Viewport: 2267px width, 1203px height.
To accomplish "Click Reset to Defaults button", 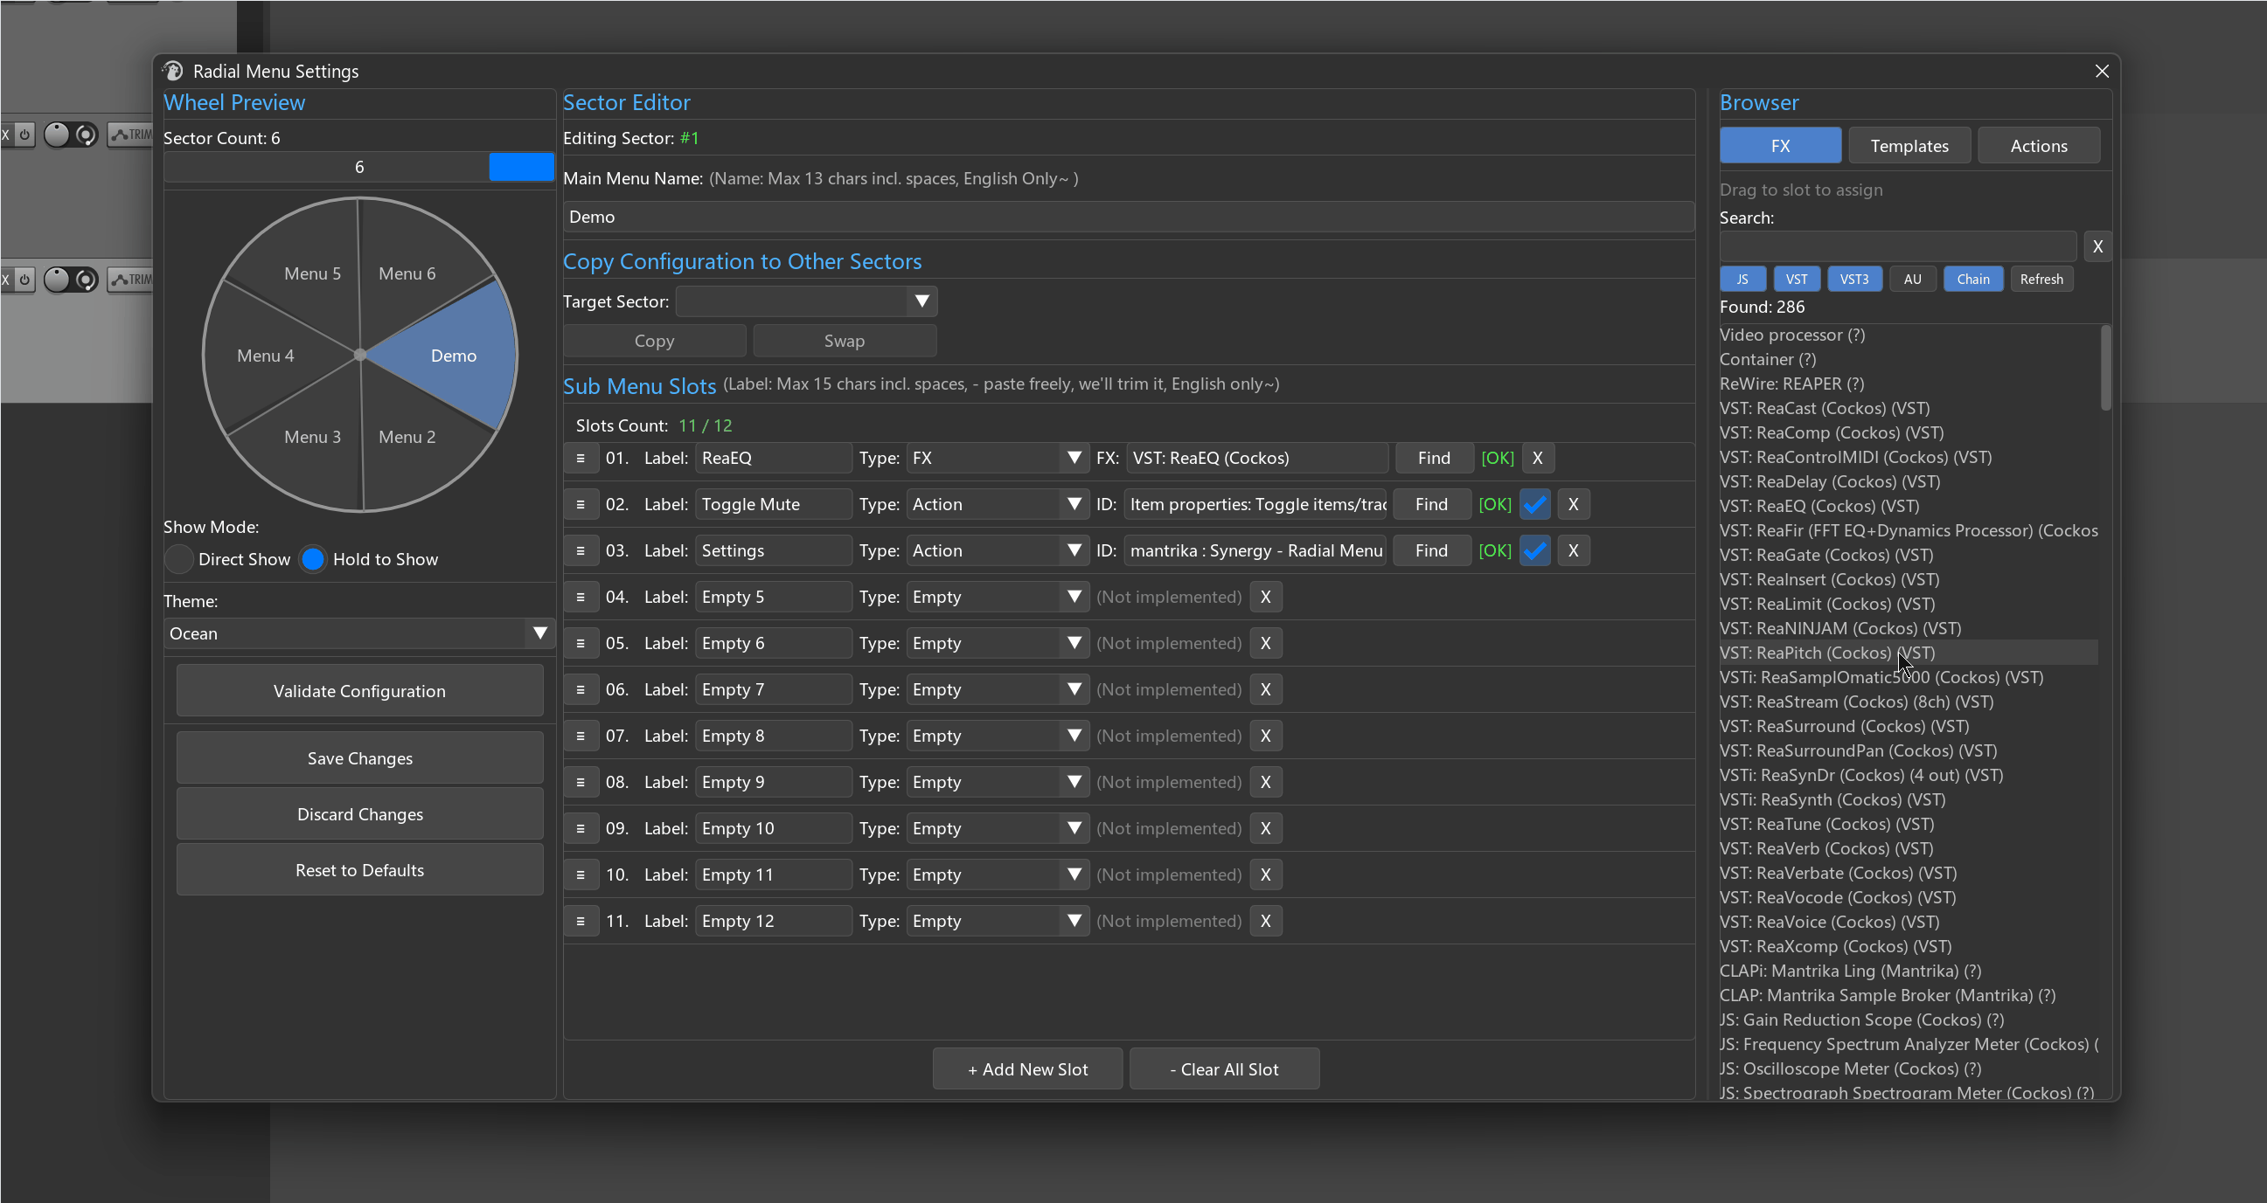I will 359,871.
